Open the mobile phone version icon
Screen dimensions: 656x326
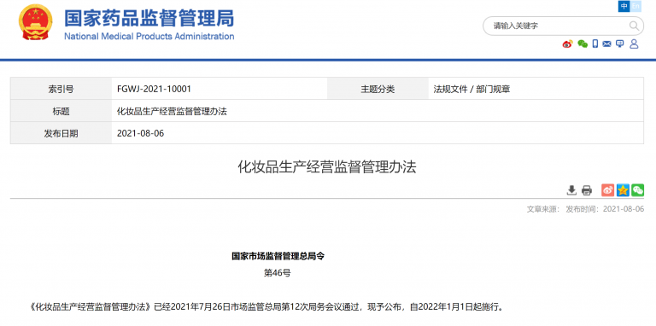(595, 44)
